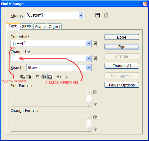Save the current query with disk icon
Screen dimensions: 149x141
[x=98, y=15]
